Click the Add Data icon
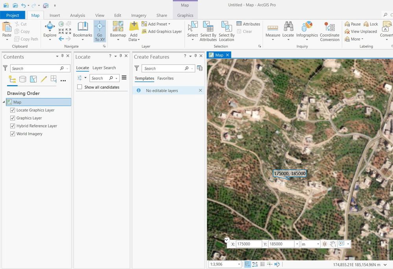 (134, 27)
